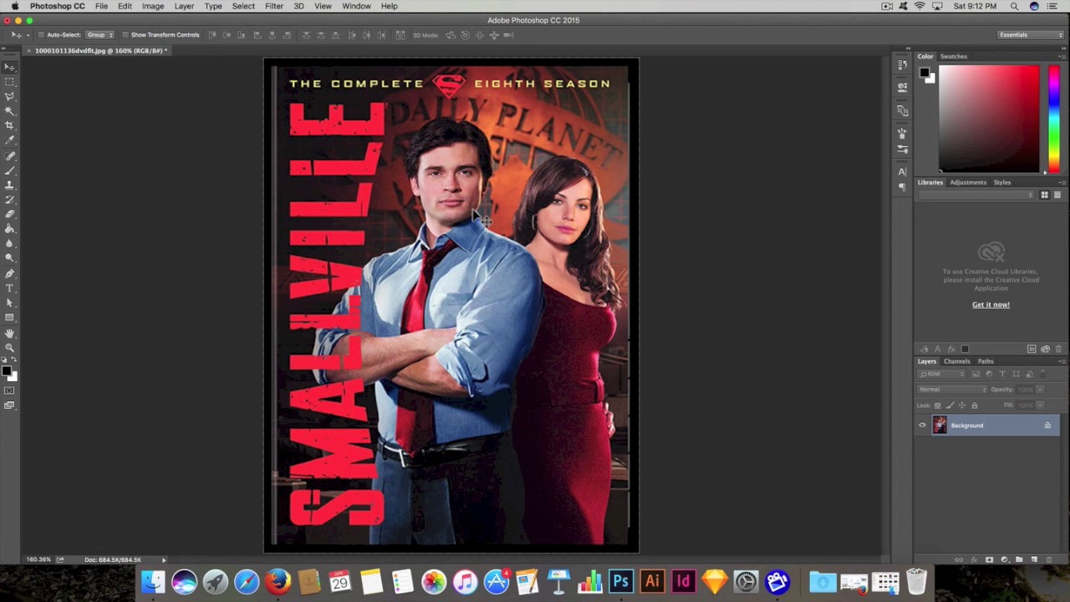Select the Magic Wand tool

[9, 110]
